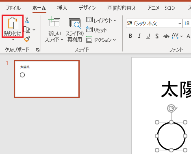This screenshot has width=191, height=154.
Task: Click the Copy icon
Action: 27,30
